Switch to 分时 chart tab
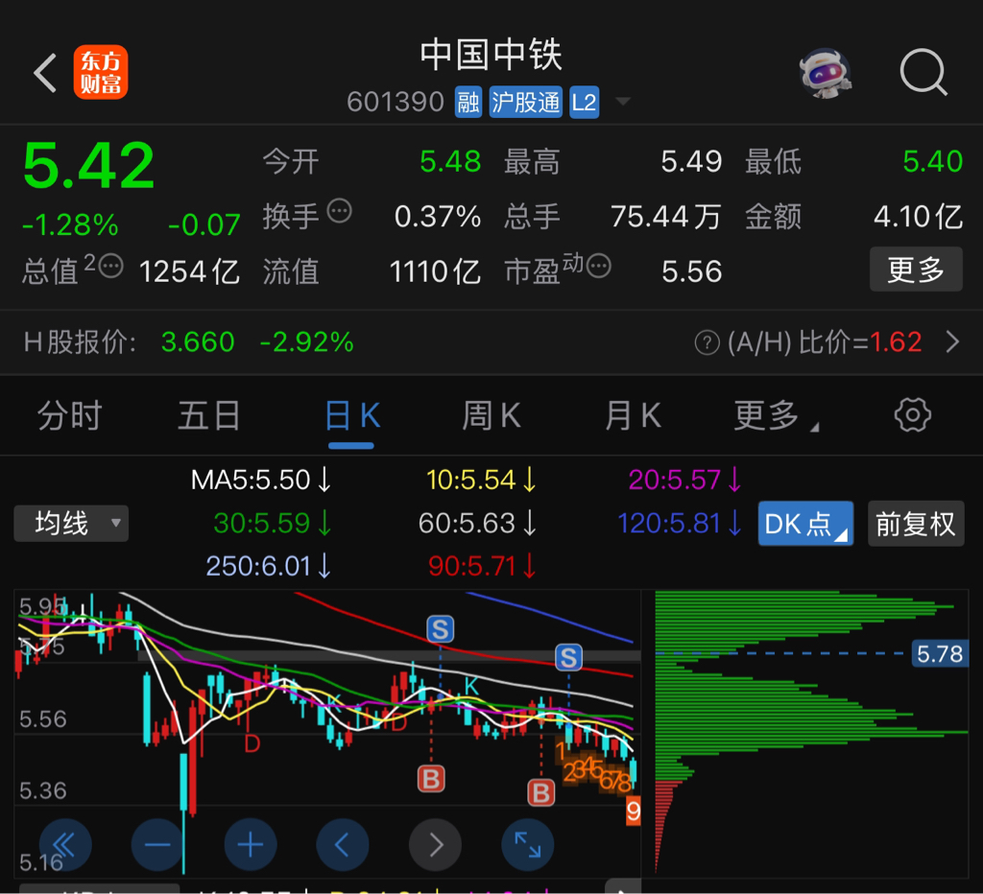 click(69, 416)
